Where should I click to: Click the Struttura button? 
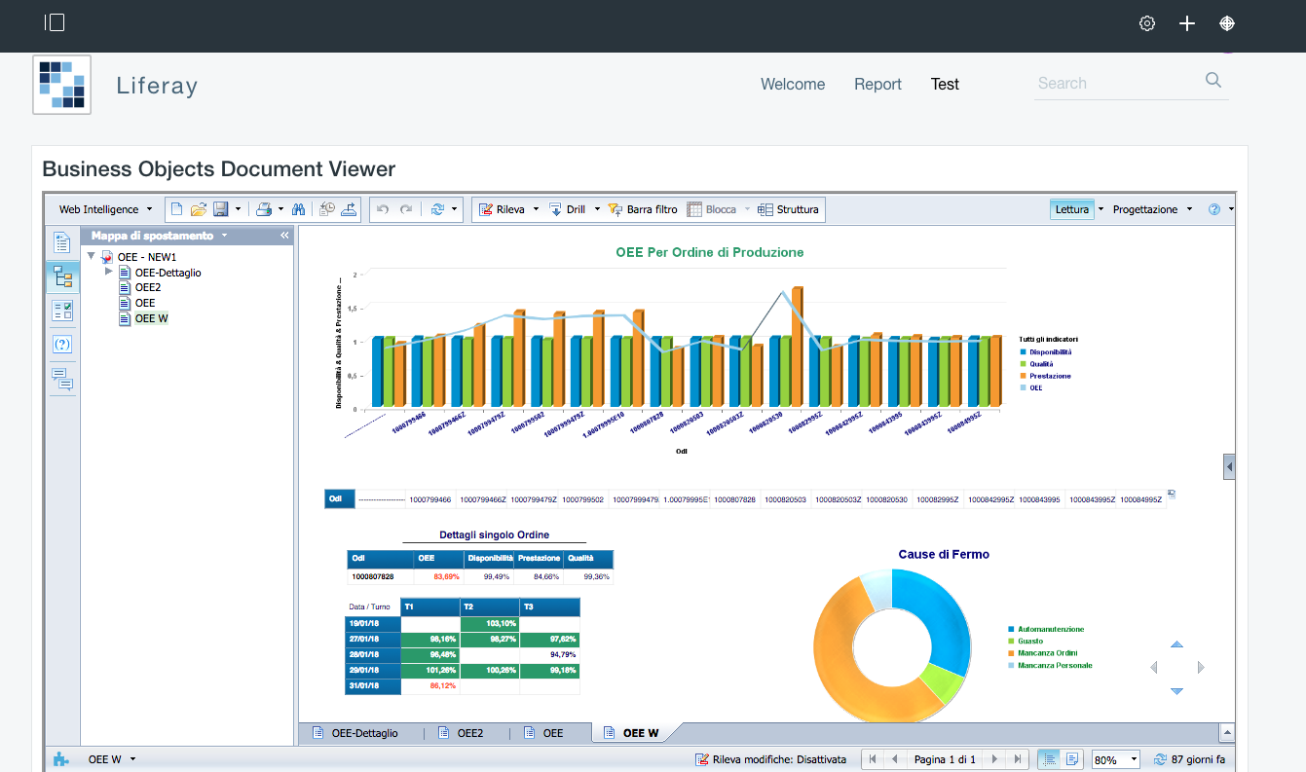[x=789, y=209]
